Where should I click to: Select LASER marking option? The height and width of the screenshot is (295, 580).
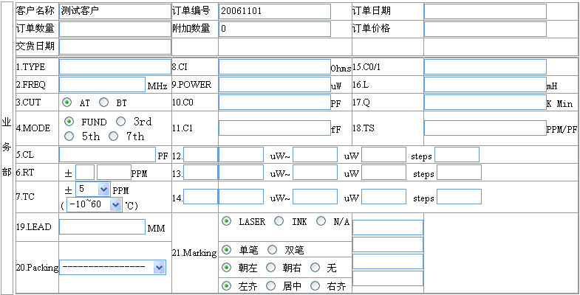tap(226, 221)
